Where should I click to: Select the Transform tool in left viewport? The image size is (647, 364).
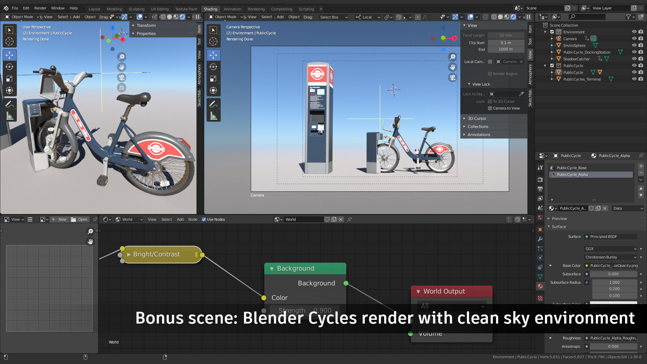(x=9, y=90)
